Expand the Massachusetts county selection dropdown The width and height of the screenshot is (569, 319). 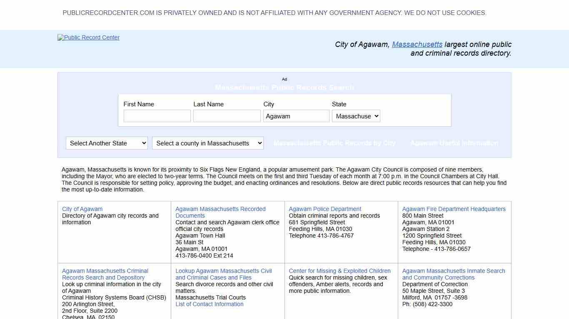[x=207, y=143]
